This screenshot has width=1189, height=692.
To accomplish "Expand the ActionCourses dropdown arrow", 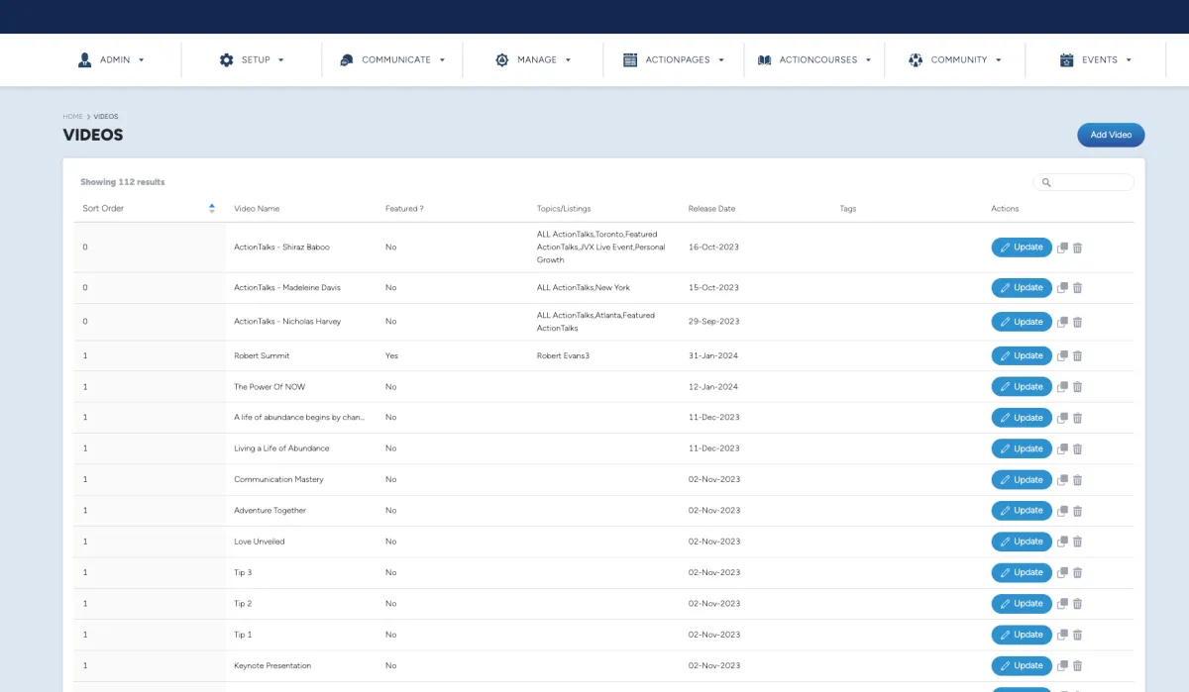I will coord(868,60).
